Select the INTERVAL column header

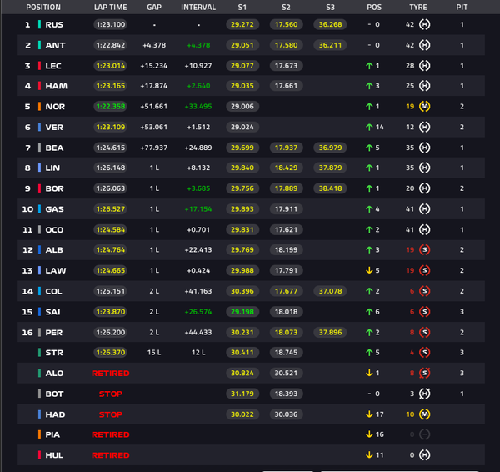pyautogui.click(x=198, y=7)
